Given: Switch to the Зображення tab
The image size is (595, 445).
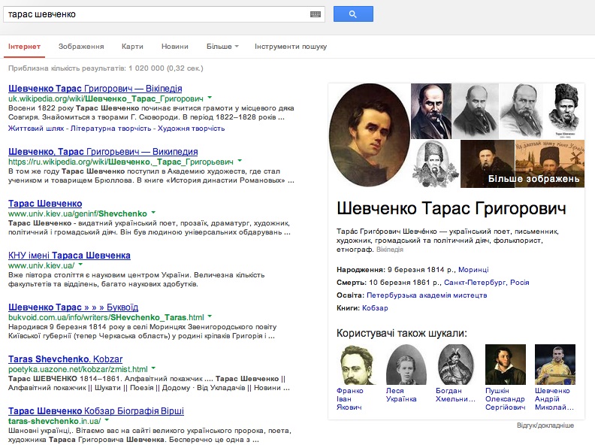Looking at the screenshot, I should click(81, 47).
